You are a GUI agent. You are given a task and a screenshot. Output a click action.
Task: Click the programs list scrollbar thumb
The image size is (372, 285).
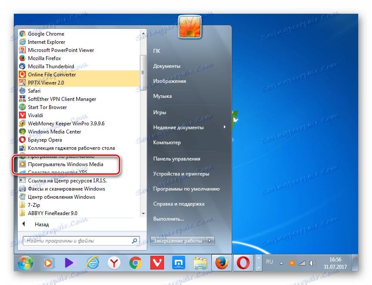click(143, 72)
